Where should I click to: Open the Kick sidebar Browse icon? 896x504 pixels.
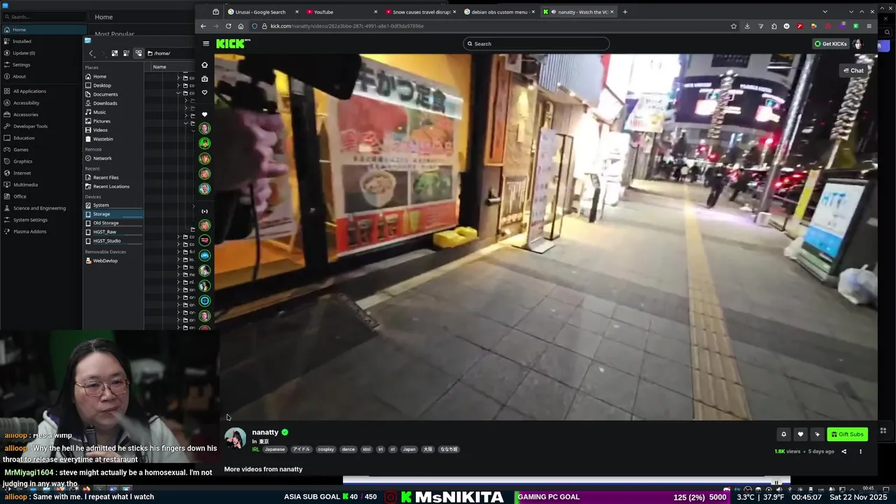tap(204, 79)
